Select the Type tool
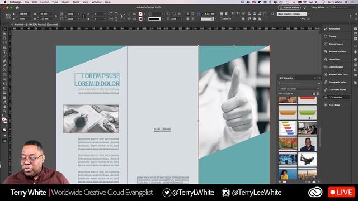Viewport: 358px width, 201px height. [4, 52]
